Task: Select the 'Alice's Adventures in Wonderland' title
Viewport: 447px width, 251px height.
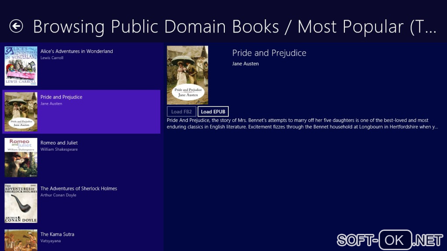Action: [x=77, y=51]
